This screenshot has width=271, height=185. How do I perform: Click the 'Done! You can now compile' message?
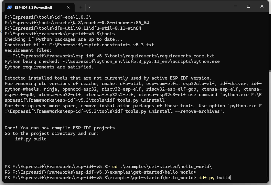coord(61,128)
